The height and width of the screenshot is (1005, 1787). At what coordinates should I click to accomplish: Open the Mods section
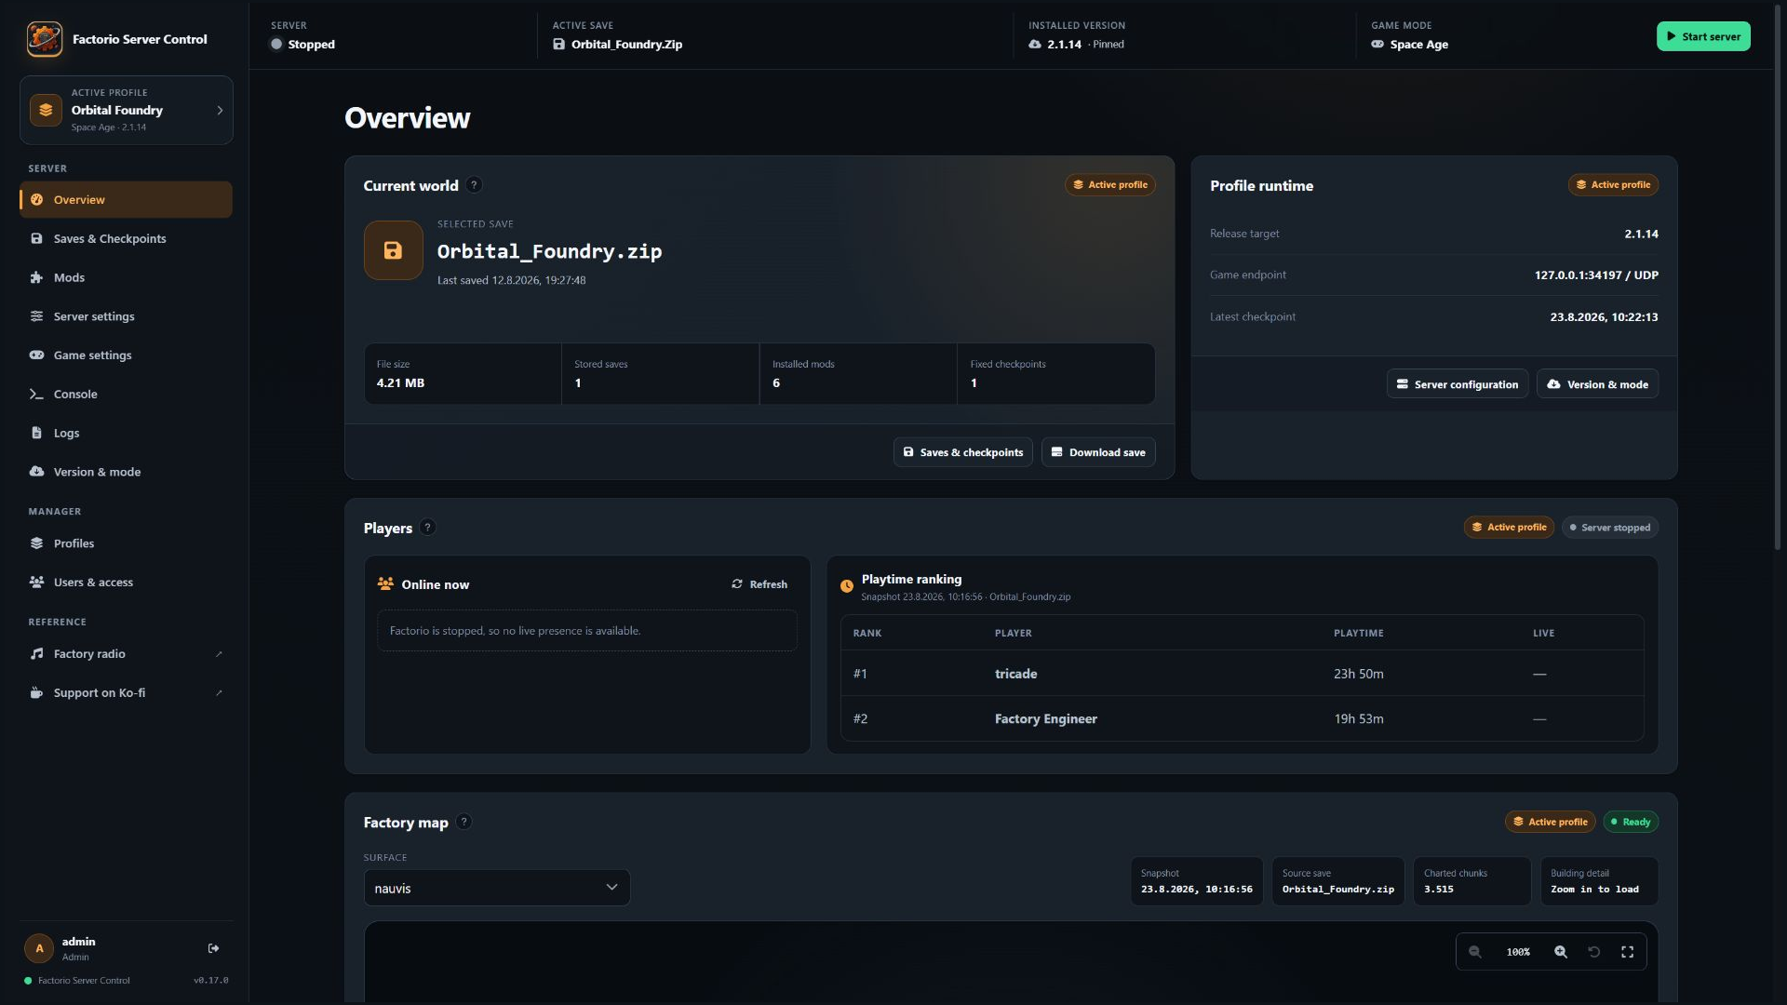[127, 277]
